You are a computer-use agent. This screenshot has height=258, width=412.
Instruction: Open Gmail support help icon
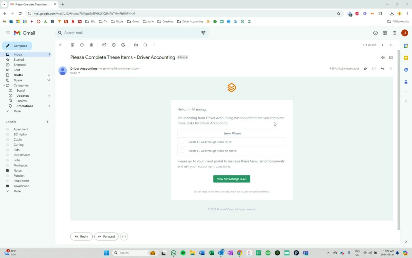(375, 33)
